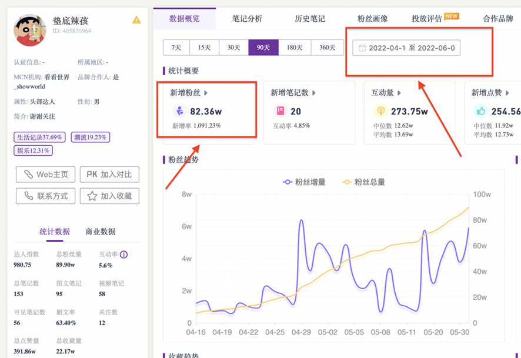Expand the 新增点赞 arrow

click(x=507, y=93)
